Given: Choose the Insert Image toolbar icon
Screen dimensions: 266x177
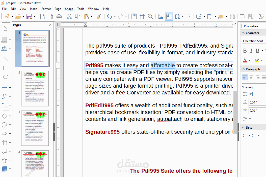Looking at the screenshot, I should (x=161, y=16).
